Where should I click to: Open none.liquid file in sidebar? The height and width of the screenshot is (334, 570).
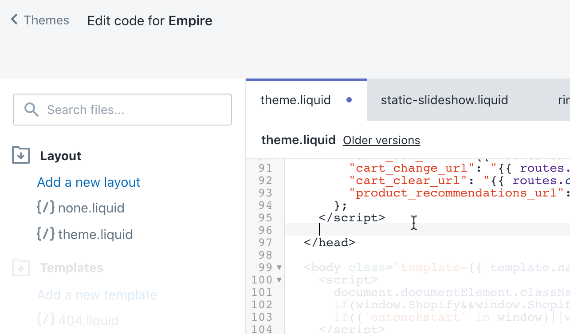91,208
